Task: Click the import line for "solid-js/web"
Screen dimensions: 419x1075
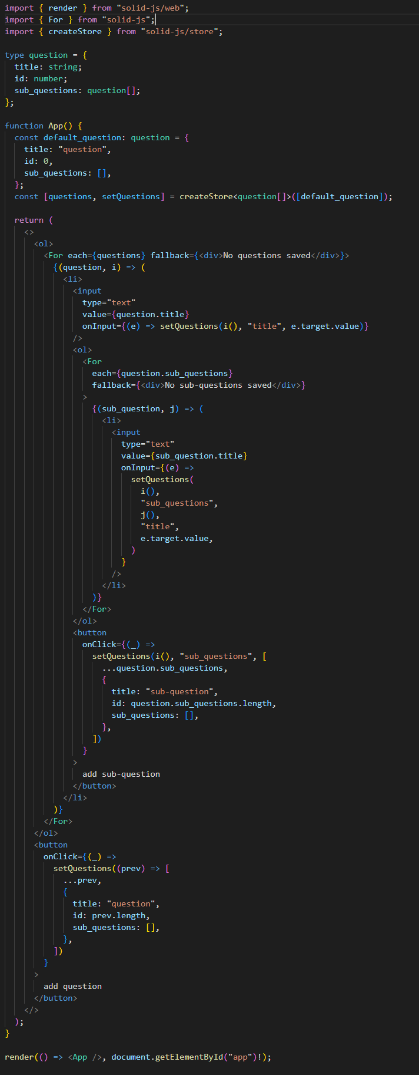Action: coord(97,8)
